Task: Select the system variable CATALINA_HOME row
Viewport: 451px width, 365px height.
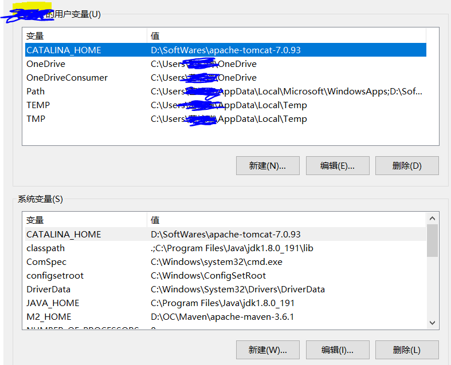Action: [x=226, y=235]
